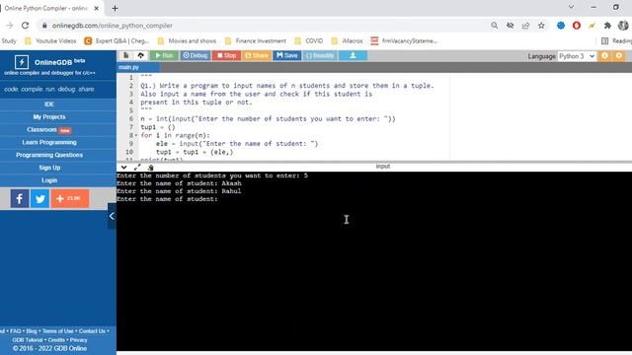Click the copy console output icon

[150, 167]
